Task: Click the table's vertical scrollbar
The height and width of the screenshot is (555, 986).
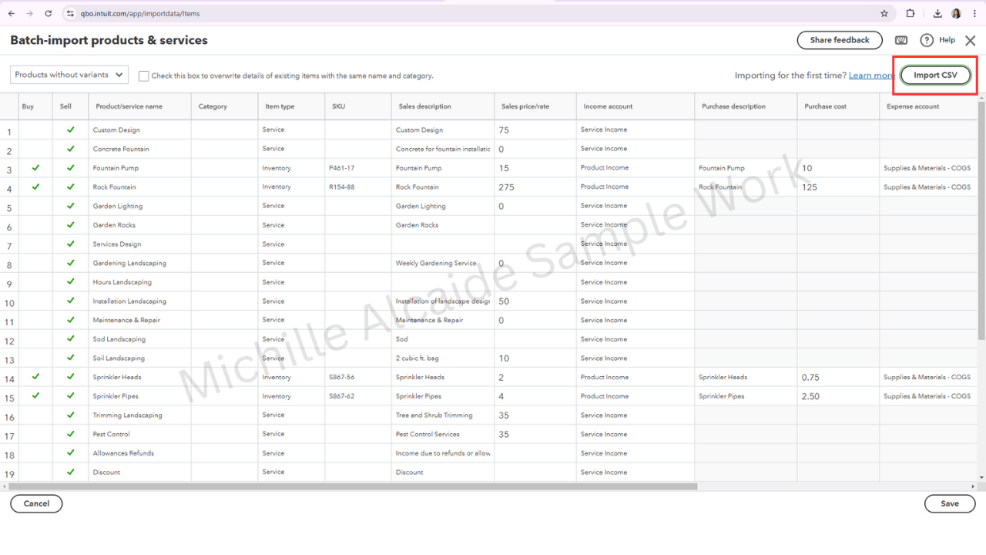Action: click(981, 220)
